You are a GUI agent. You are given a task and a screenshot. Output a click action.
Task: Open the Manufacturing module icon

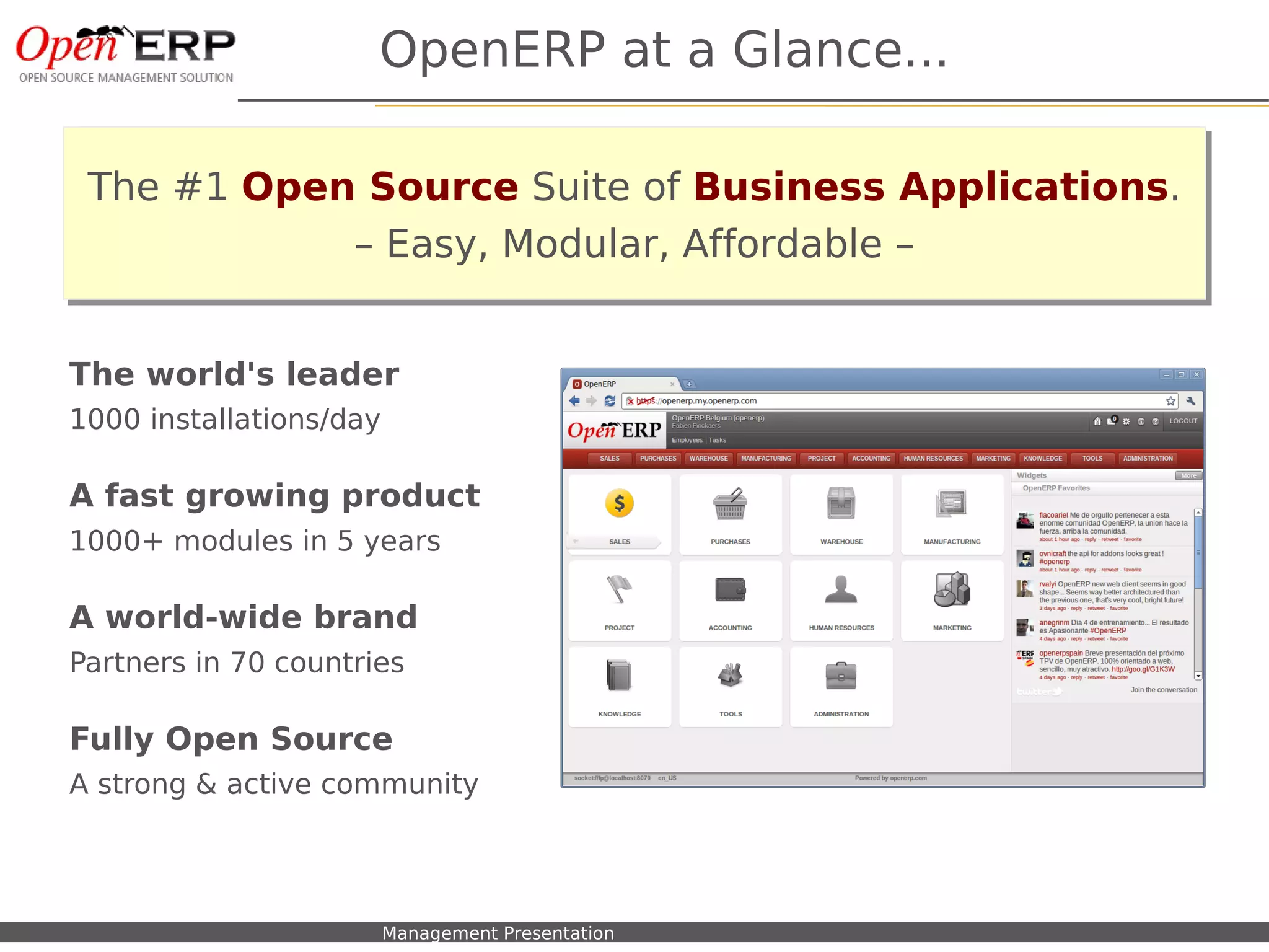[952, 503]
